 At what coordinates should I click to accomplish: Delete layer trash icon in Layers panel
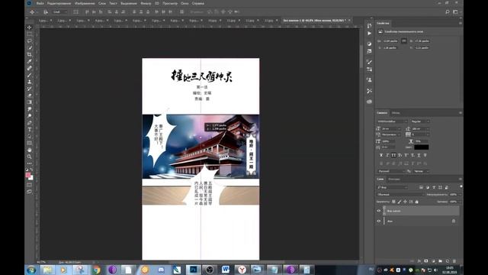click(454, 261)
